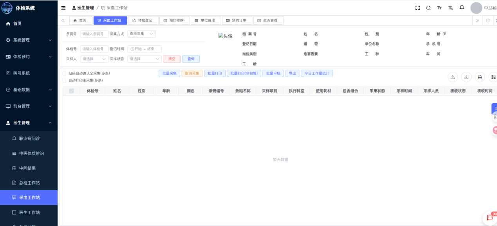Tick the select-all checkbox in table header
The height and width of the screenshot is (226, 497).
tap(71, 91)
